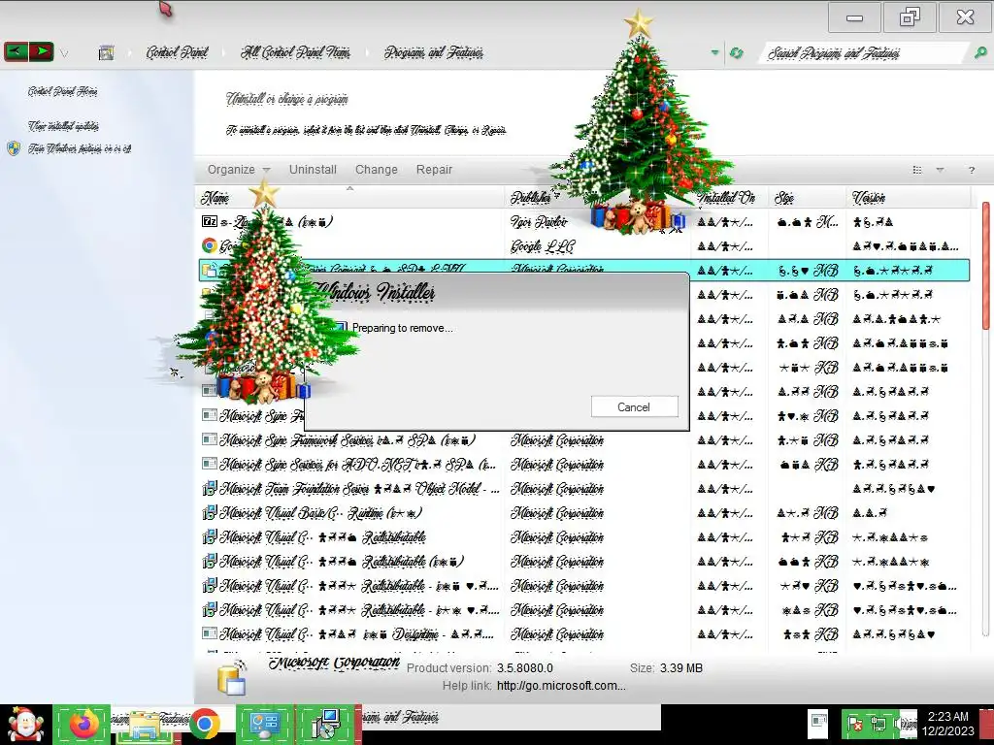
Task: Select Microsoft Sync Framework Services SP1 row
Action: pyautogui.click(x=583, y=440)
